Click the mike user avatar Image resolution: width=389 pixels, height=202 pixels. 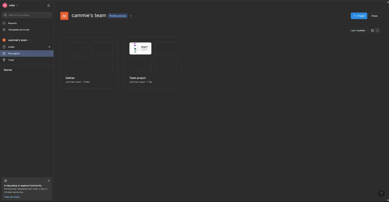[x=5, y=5]
